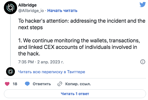Open the Читать всю переписку в Твиттере link
Screen dimensions: 148x100
[52, 72]
